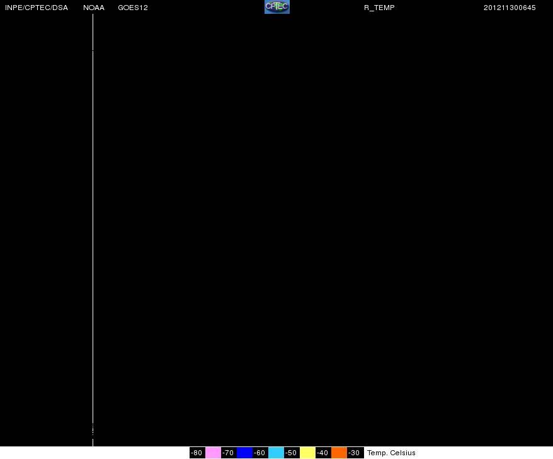Select the orange legend swatch
553x459 pixels.
pos(339,453)
